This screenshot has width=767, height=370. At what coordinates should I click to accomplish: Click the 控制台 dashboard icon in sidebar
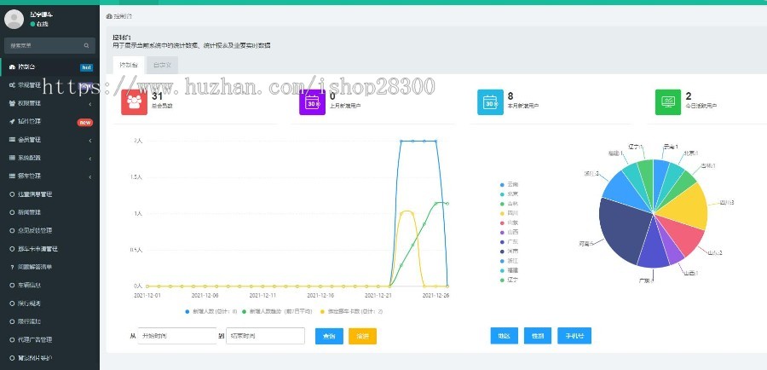click(x=12, y=67)
